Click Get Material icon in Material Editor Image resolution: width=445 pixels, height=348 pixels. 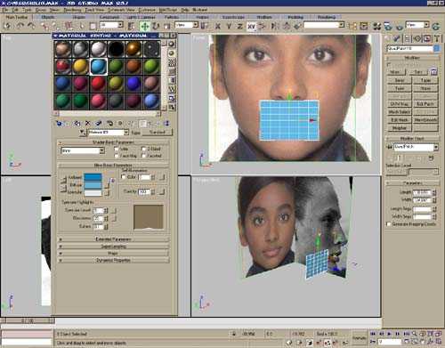(60, 123)
